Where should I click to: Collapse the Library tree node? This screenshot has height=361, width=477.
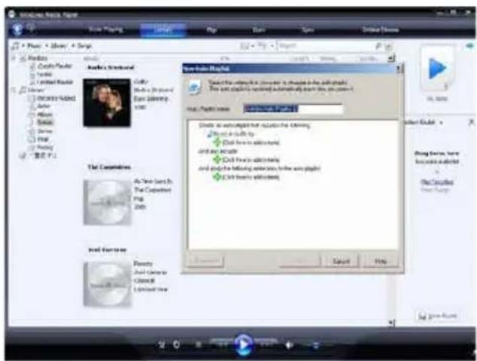(x=14, y=90)
